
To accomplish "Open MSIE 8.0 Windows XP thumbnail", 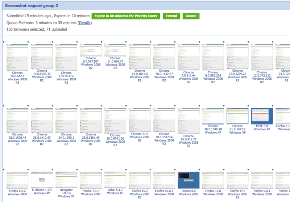I will tap(262, 116).
